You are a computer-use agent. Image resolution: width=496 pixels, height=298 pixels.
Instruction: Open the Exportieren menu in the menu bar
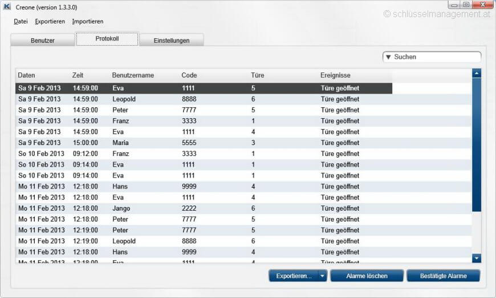(x=50, y=21)
